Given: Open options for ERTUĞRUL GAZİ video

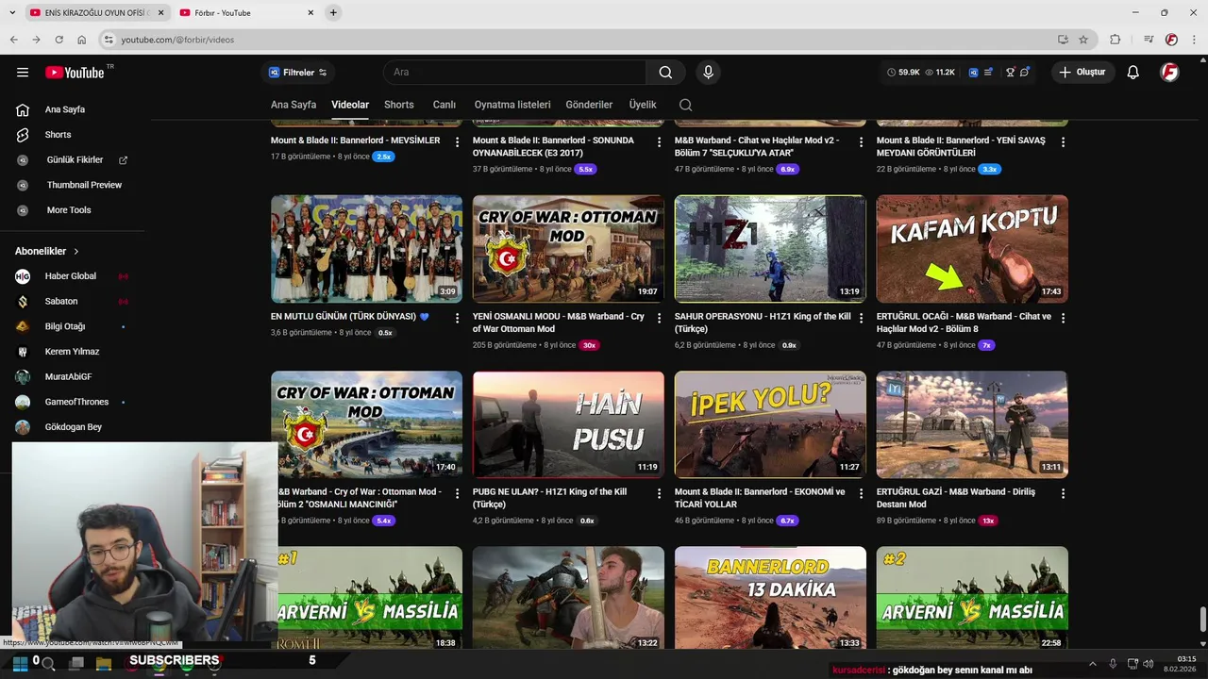Looking at the screenshot, I should coord(1063,494).
